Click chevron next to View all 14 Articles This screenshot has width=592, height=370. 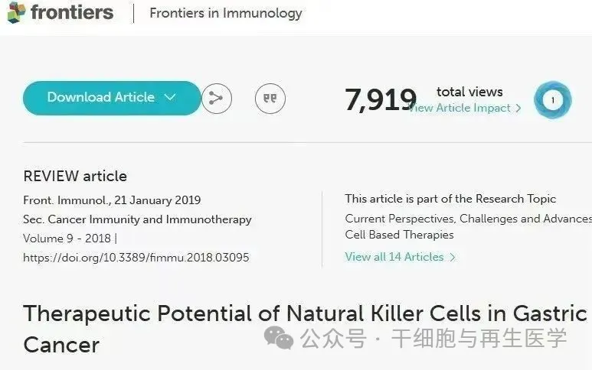453,258
